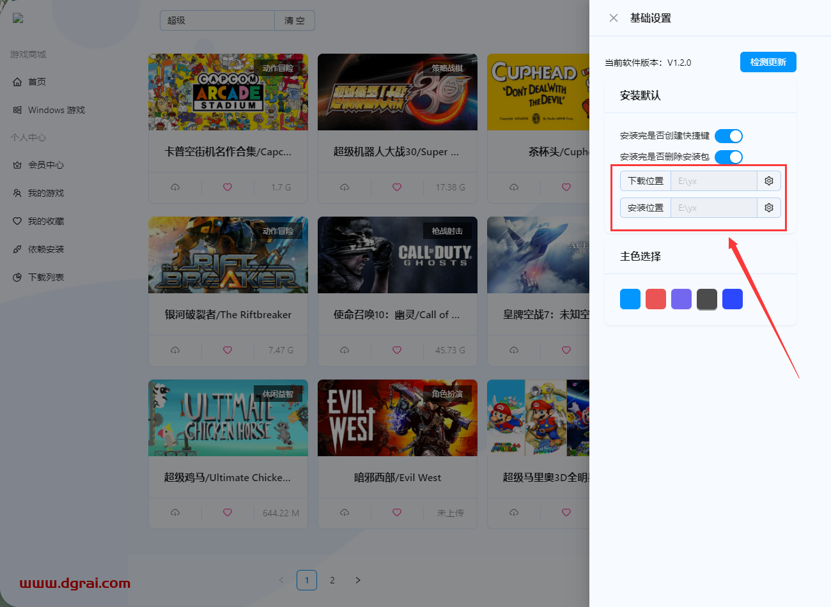Favorite heart on 暗邪西部 card
Screen dimensions: 831x607
pos(397,512)
